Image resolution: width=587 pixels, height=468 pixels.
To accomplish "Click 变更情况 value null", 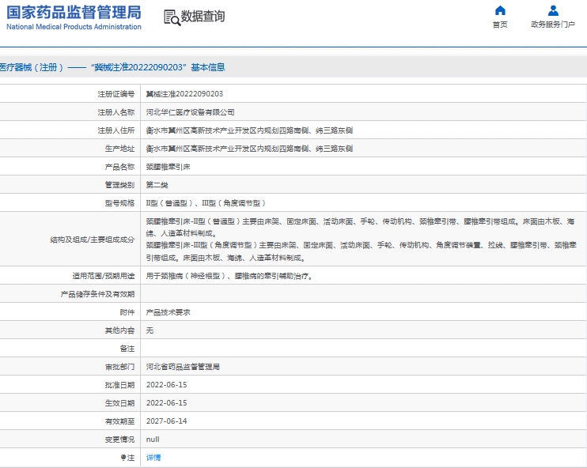I will tap(153, 440).
